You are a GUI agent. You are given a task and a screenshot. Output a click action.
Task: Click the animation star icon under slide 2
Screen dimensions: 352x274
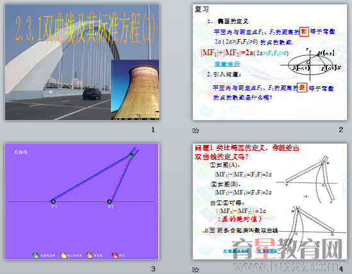[196, 130]
